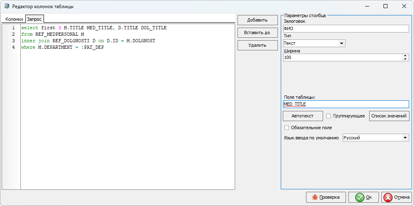Click the Вставить до button

pos(258,33)
